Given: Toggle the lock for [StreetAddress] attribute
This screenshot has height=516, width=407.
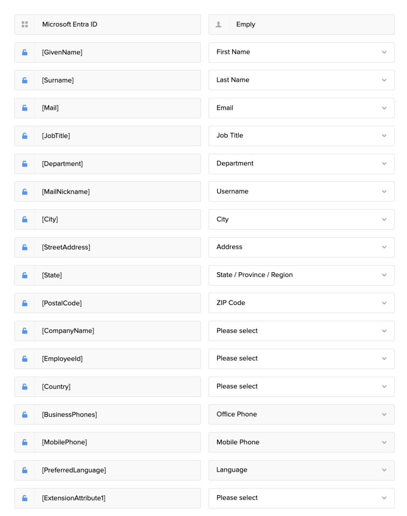Looking at the screenshot, I should coord(25,247).
